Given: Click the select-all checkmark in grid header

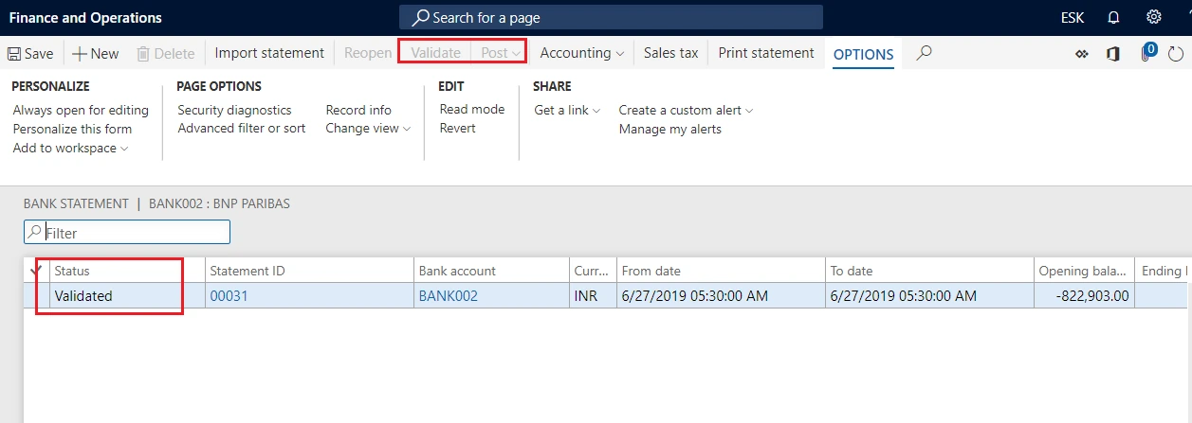Looking at the screenshot, I should [36, 272].
